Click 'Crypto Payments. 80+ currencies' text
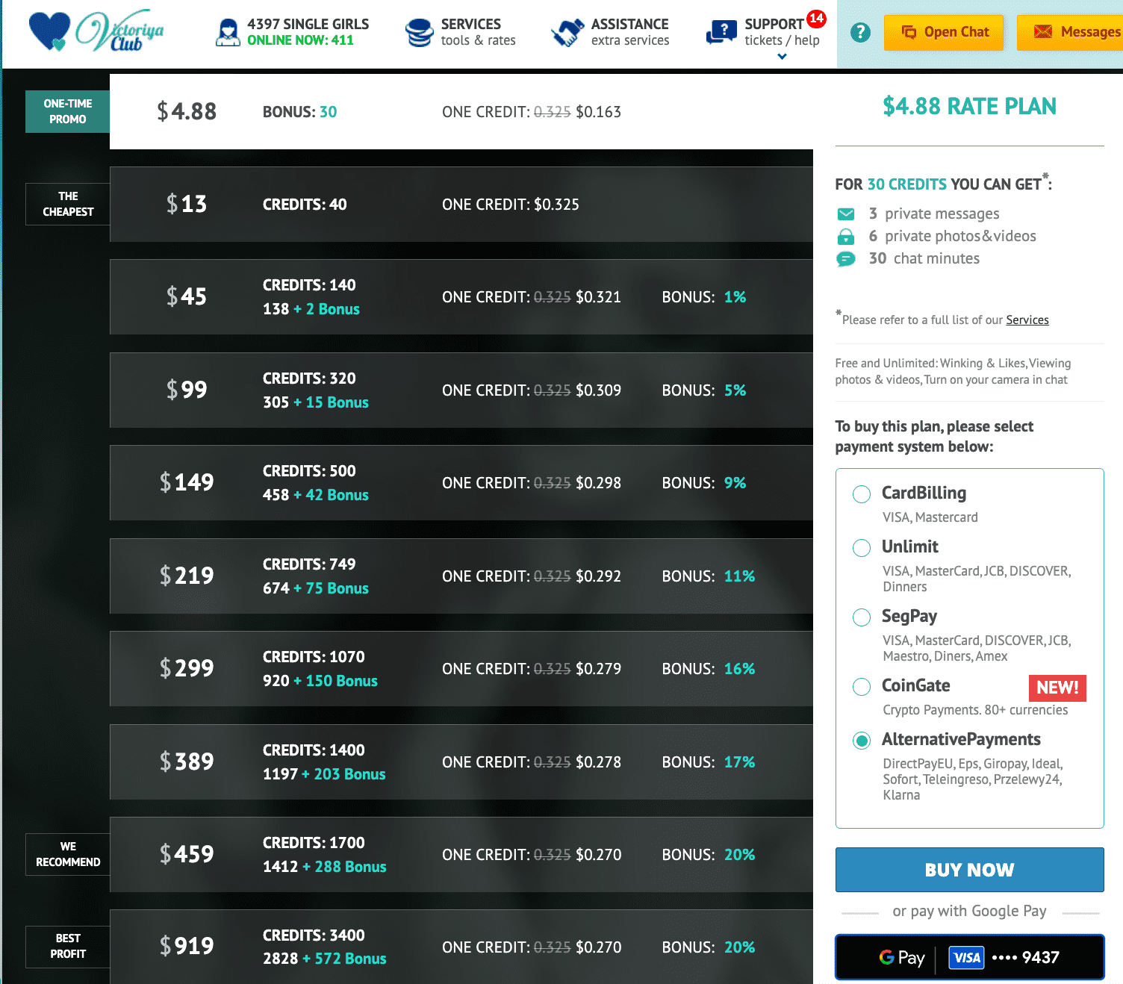 point(975,710)
